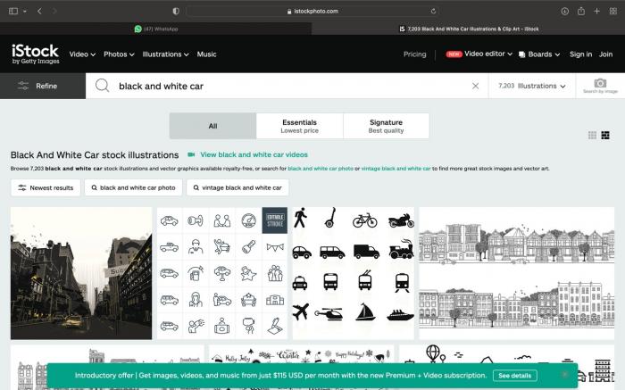Close the introductory offer banner

click(564, 375)
